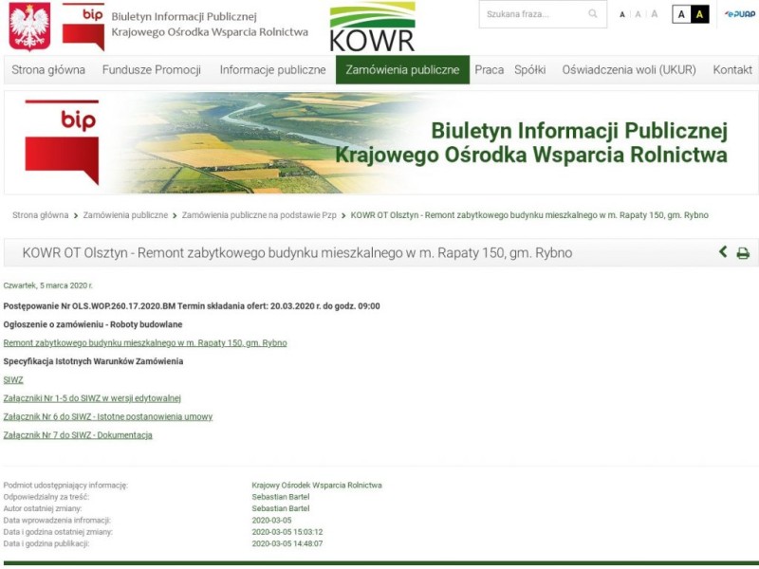The width and height of the screenshot is (759, 569).
Task: Select the smallest font size A
Action: click(x=622, y=14)
